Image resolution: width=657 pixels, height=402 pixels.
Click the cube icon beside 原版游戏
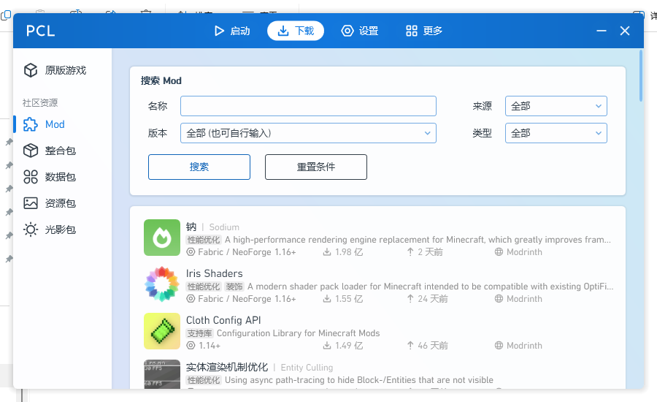[x=31, y=70]
